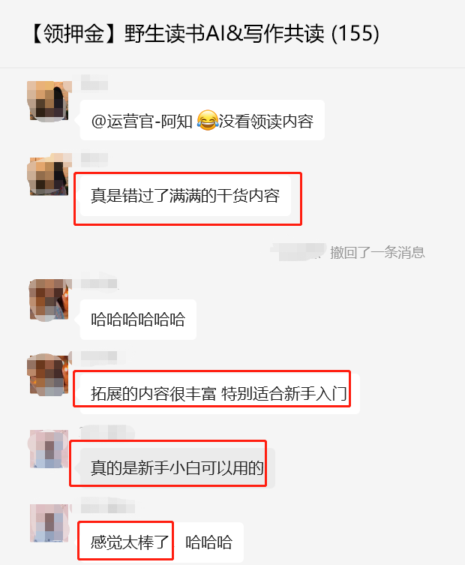Click the 撤回了一条消息 recall notice
Image resolution: width=465 pixels, height=565 pixels.
377,252
